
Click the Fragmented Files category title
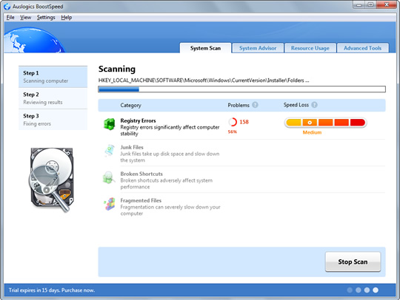point(141,200)
